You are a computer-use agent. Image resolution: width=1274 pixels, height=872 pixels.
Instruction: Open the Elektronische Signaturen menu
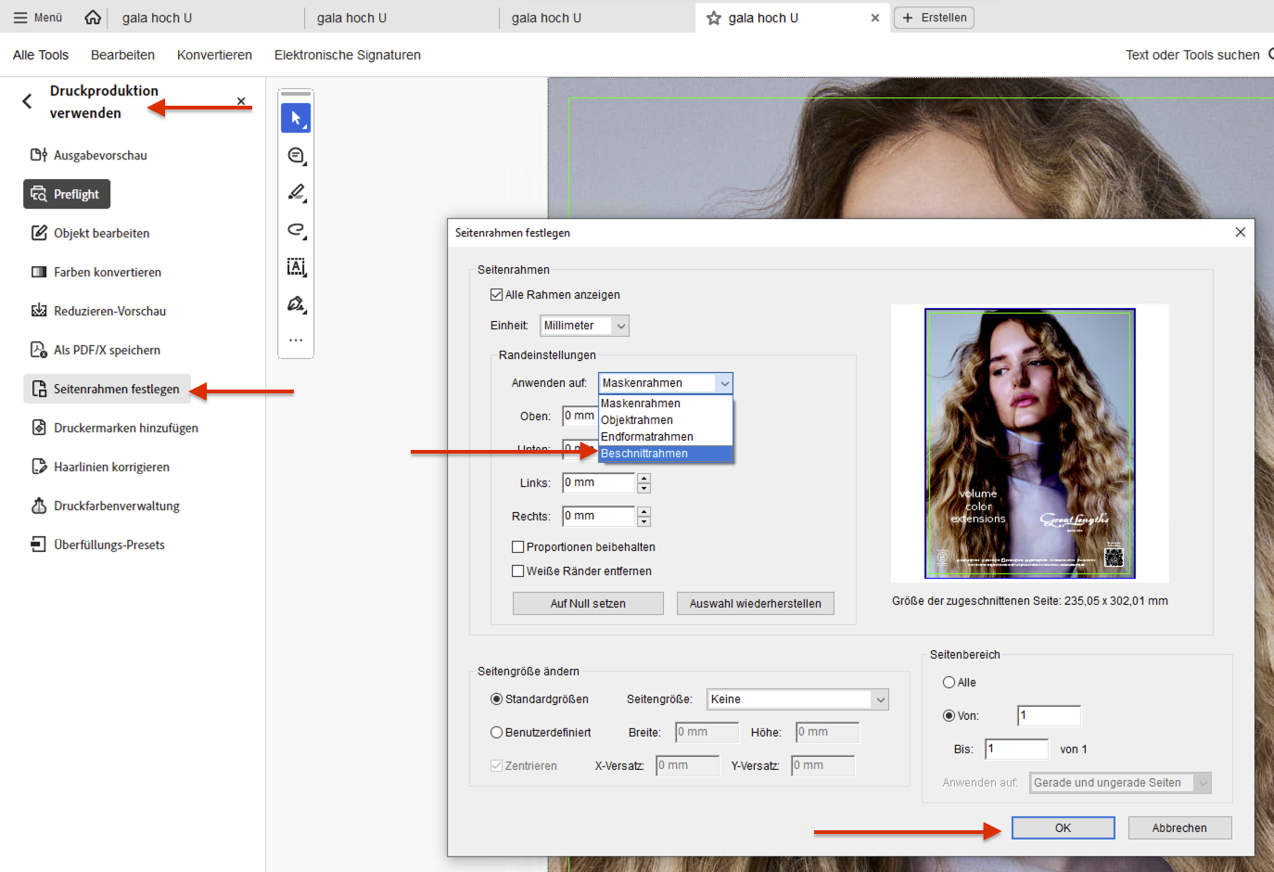point(348,55)
